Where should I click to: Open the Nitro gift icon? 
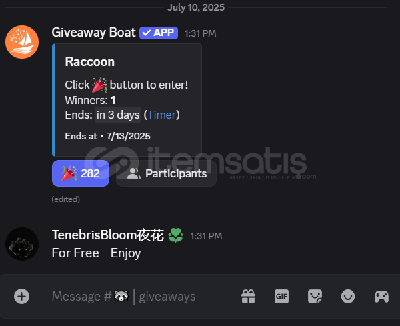pos(248,297)
